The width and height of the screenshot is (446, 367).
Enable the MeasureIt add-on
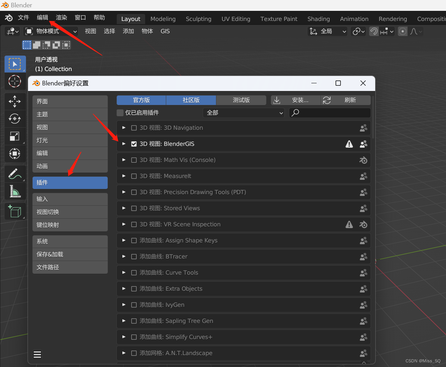(134, 176)
